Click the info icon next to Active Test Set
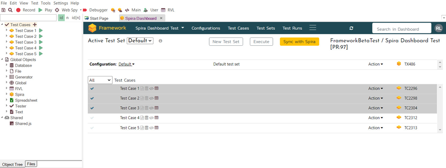This screenshot has height=168, width=446. tap(161, 41)
